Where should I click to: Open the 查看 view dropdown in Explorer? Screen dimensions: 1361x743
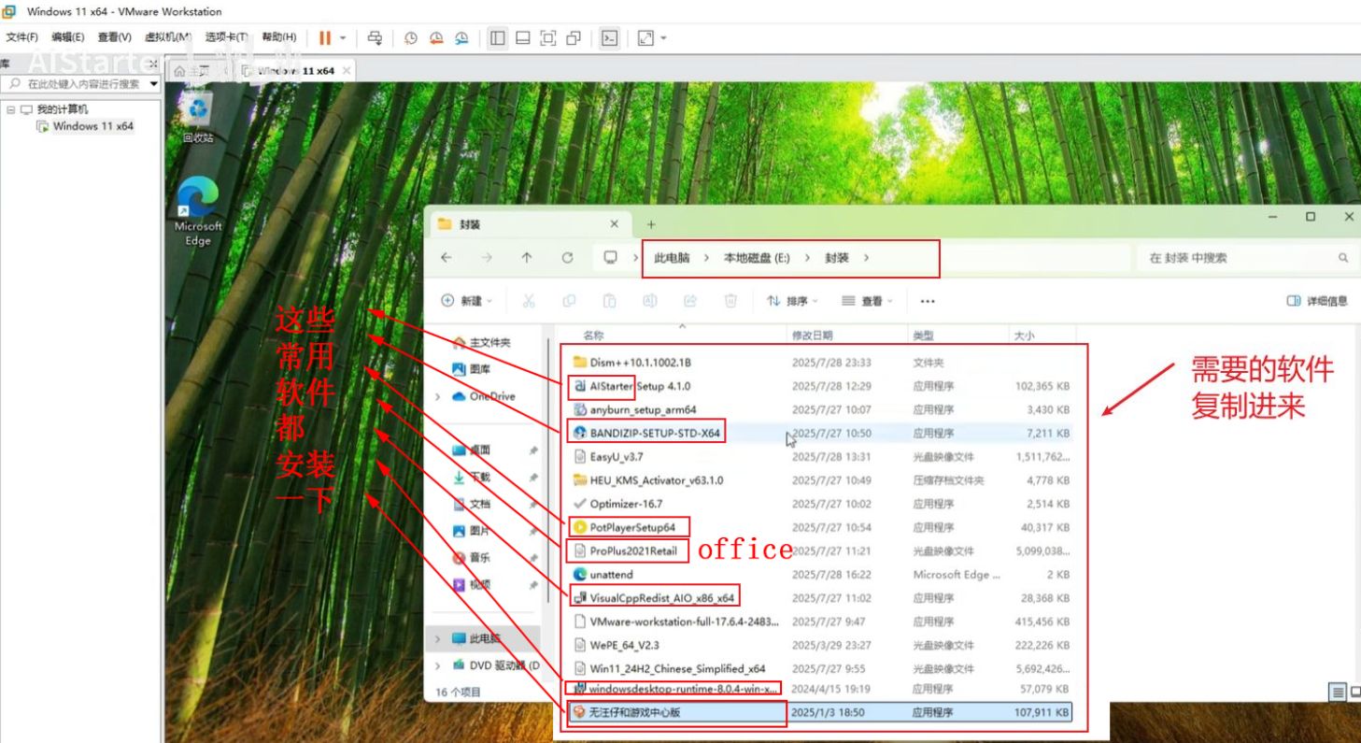point(867,301)
